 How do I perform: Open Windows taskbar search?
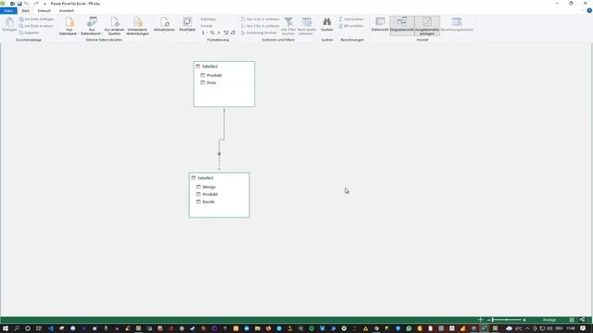pyautogui.click(x=17, y=328)
